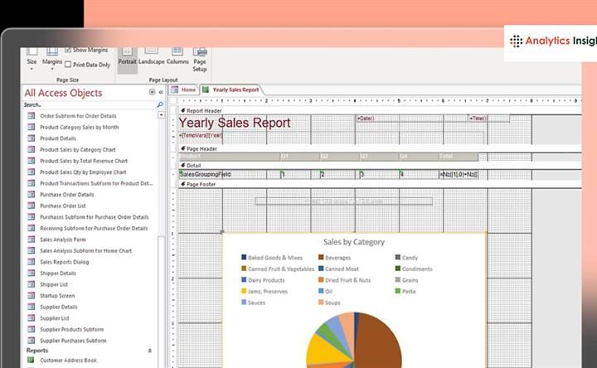Select Product Sales by Category Chart
Viewport: 597px width, 368px height.
(77, 150)
